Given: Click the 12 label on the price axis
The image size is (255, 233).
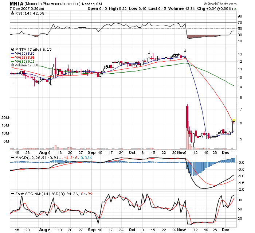Looking at the screenshot, I should point(240,62).
